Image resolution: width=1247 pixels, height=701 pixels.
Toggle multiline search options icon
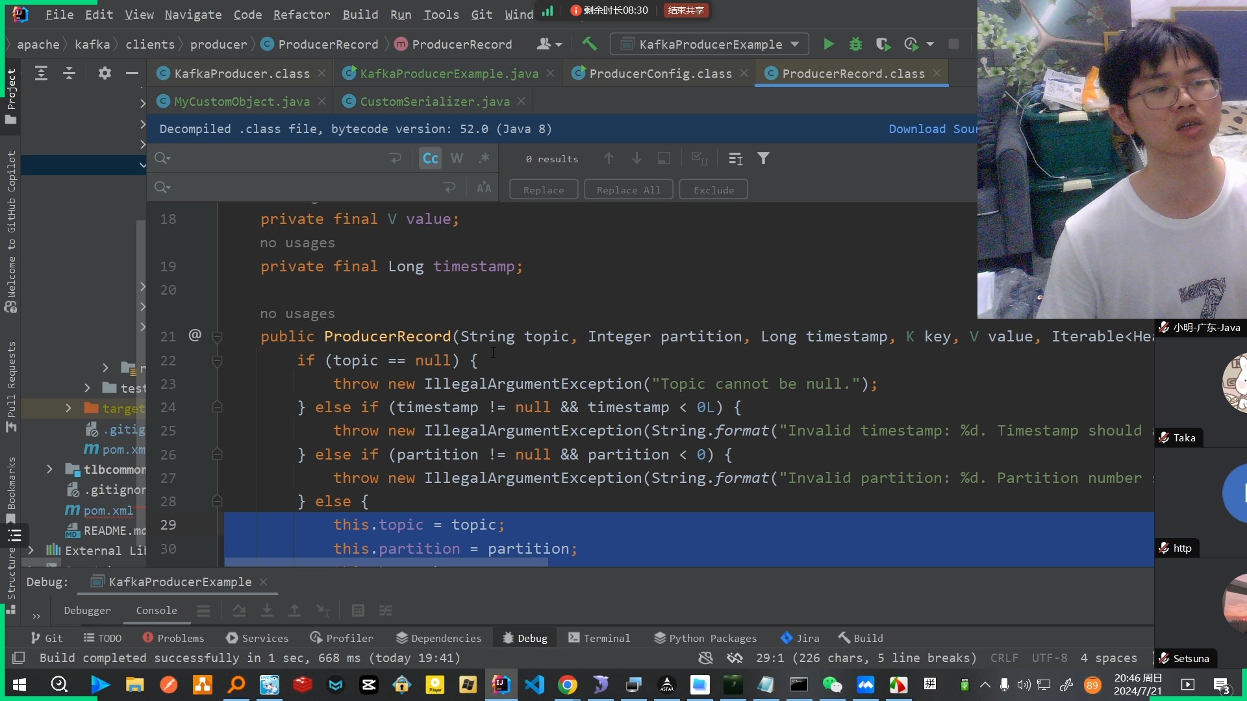click(736, 158)
